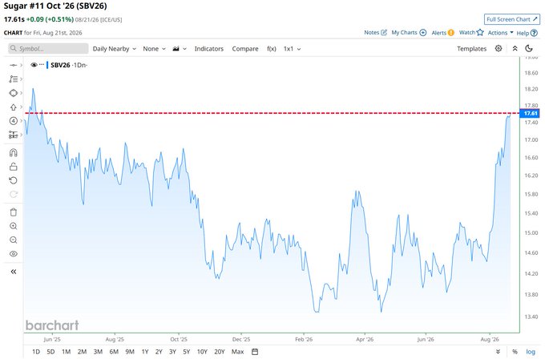Click the zoom out magnifier
This screenshot has width=545, height=359.
[13, 240]
